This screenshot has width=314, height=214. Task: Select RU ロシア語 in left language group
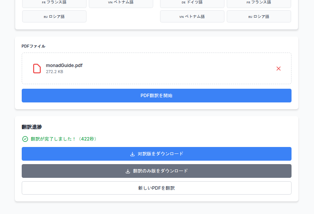point(54,16)
